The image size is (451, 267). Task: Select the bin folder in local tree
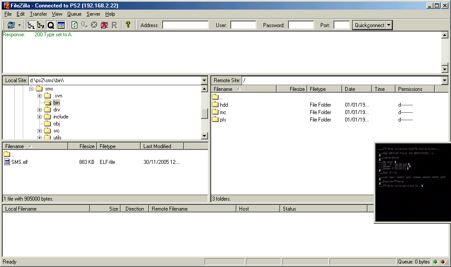tap(56, 103)
